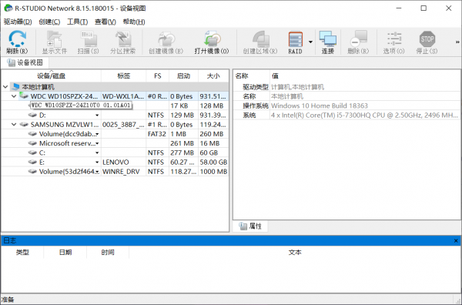The width and height of the screenshot is (462, 305).
Task: Open the C: volume dropdown arrow
Action: tap(97, 153)
